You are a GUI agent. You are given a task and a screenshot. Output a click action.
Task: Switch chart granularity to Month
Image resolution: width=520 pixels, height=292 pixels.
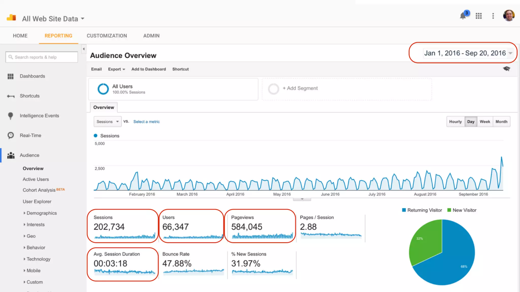(x=501, y=122)
